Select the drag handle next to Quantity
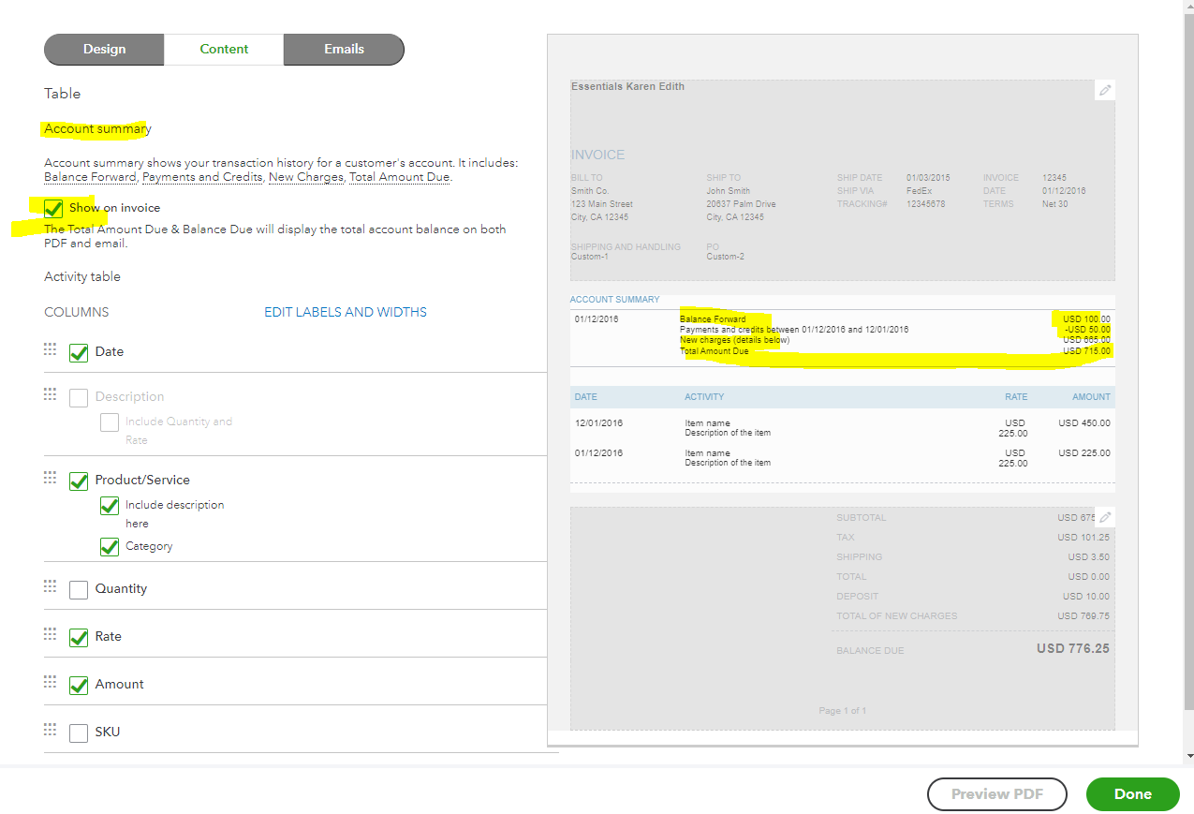This screenshot has width=1194, height=814. coord(51,586)
